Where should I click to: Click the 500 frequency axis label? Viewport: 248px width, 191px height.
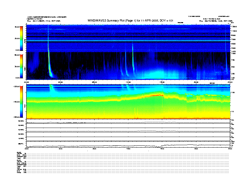233,67
